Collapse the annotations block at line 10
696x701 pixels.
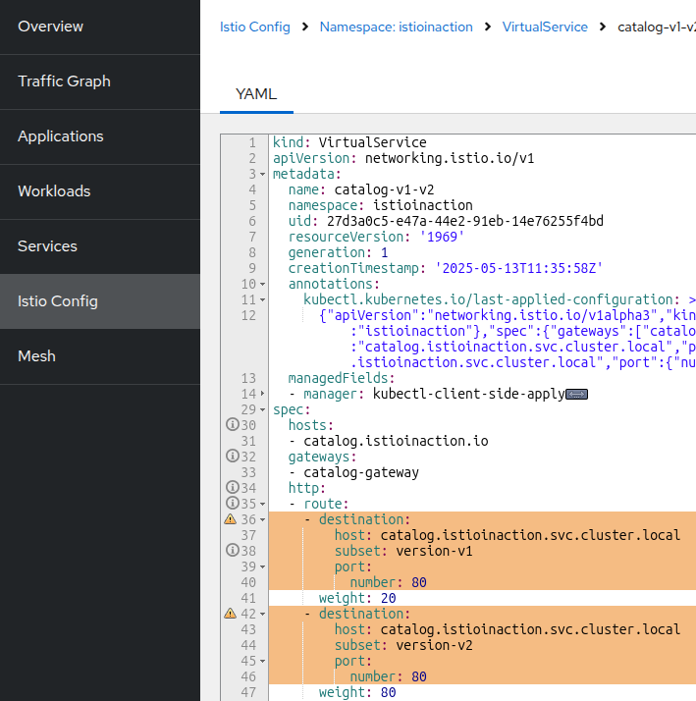tap(262, 285)
